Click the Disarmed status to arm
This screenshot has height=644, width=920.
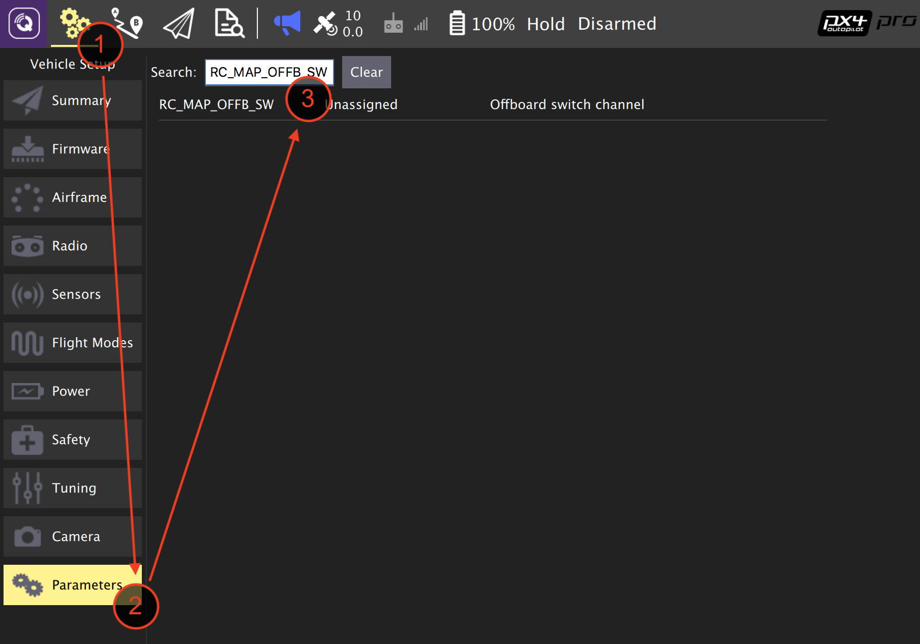point(617,24)
